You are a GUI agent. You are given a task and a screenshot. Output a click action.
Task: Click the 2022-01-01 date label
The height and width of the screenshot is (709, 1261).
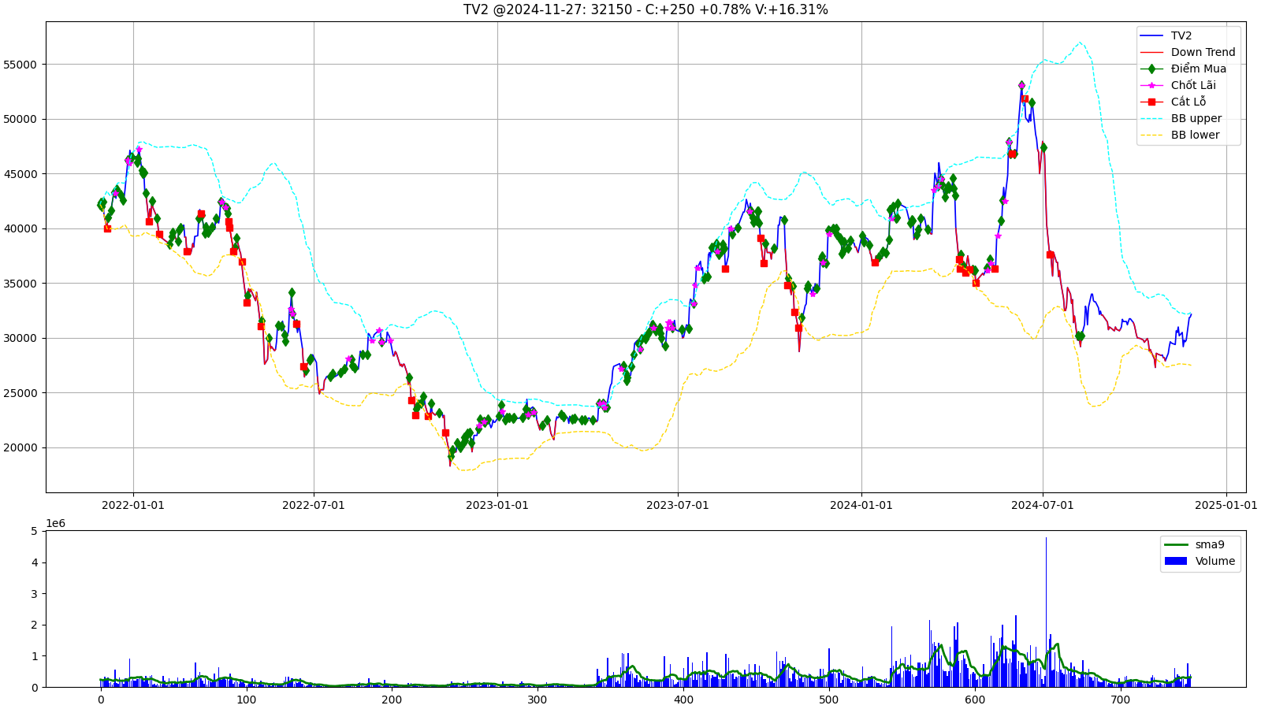tap(133, 505)
